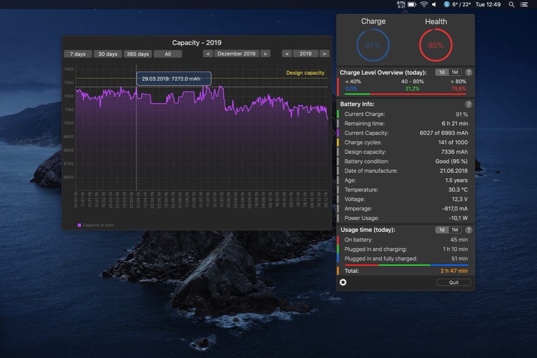
Task: Open the Dezember 2019 month selector
Action: (236, 54)
